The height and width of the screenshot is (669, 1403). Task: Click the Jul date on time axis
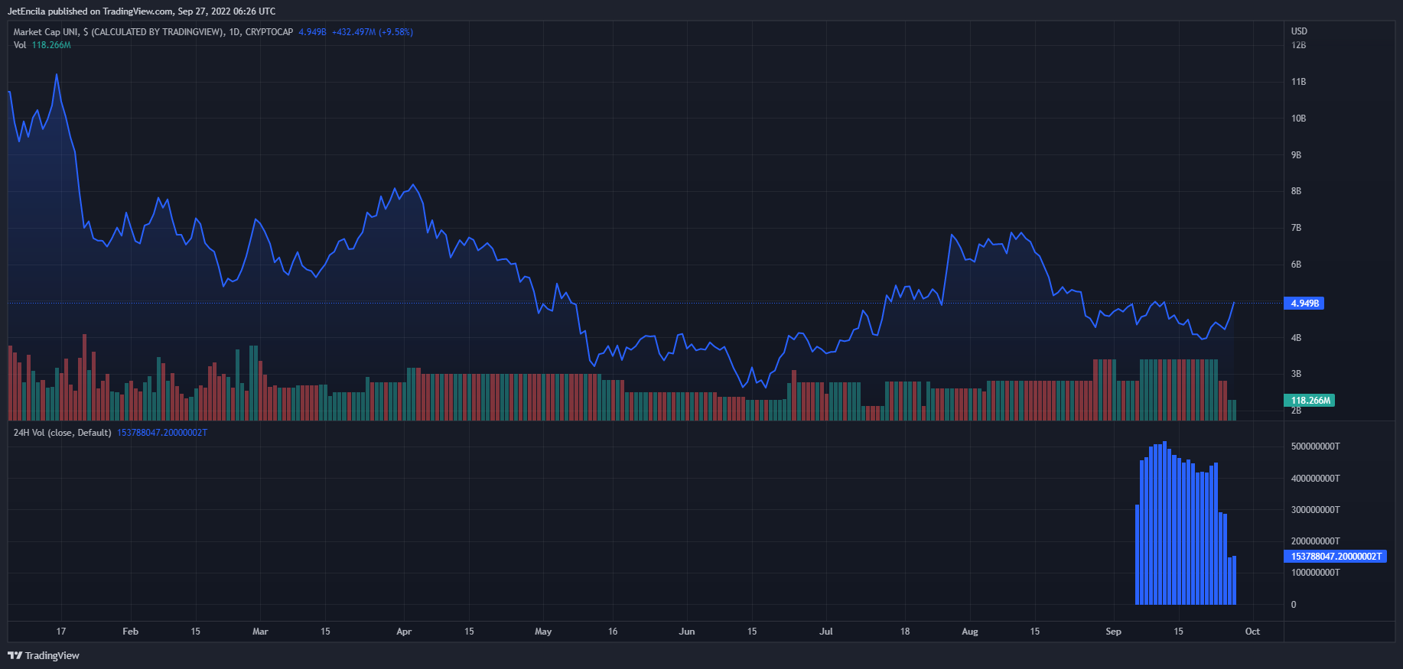point(826,632)
